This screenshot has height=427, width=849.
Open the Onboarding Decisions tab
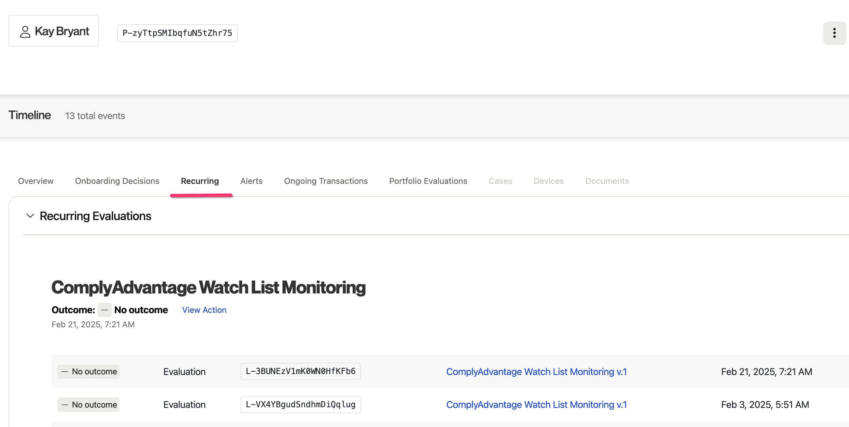[x=117, y=181]
